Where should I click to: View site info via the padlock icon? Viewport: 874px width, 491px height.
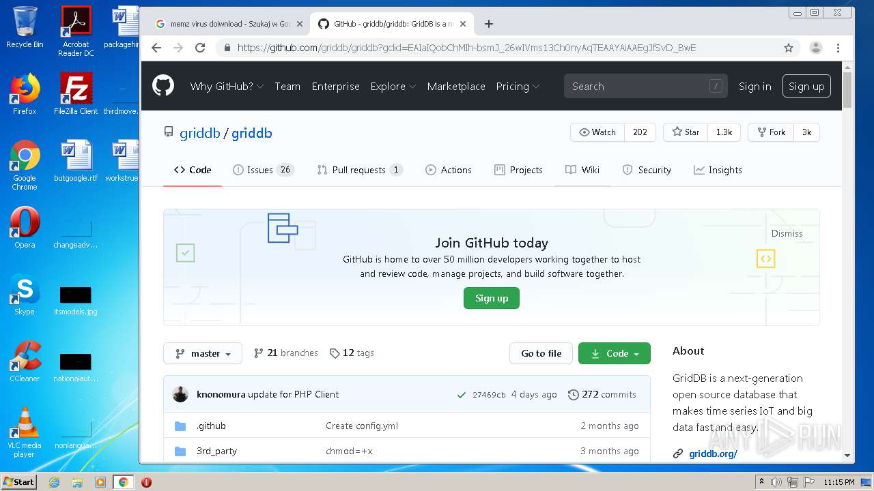227,48
